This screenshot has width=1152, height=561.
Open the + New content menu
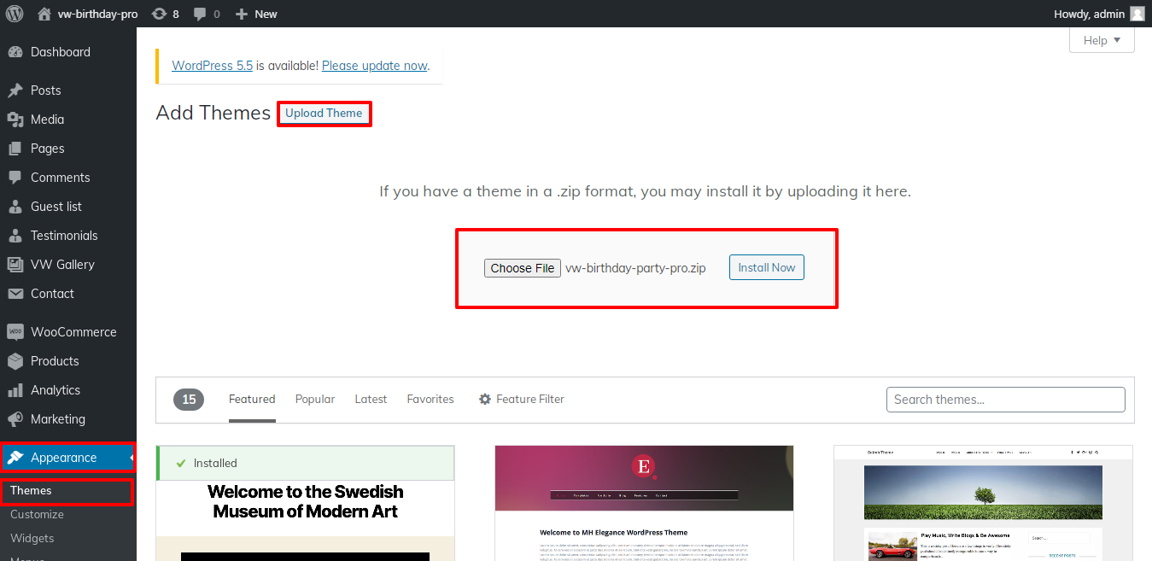pyautogui.click(x=256, y=14)
